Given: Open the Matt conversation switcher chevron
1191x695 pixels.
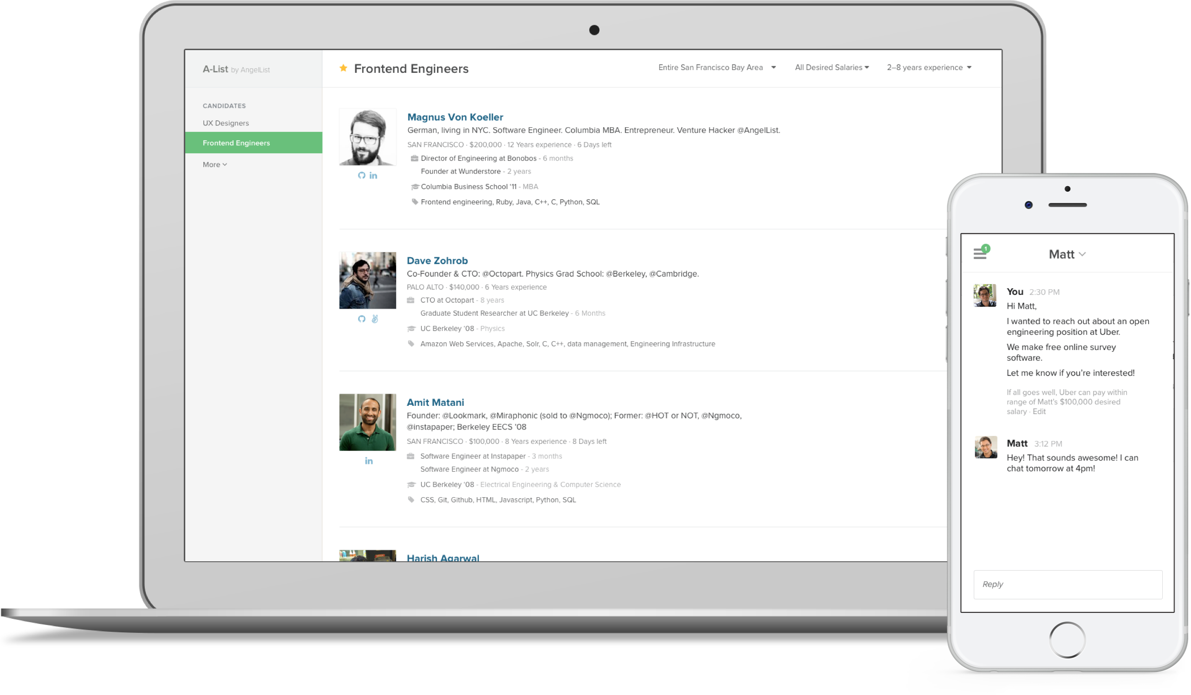Looking at the screenshot, I should point(1082,254).
